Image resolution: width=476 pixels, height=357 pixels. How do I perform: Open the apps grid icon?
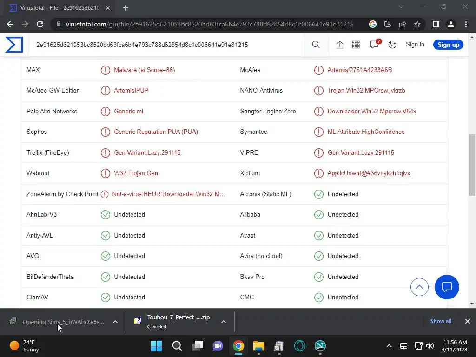click(x=356, y=45)
